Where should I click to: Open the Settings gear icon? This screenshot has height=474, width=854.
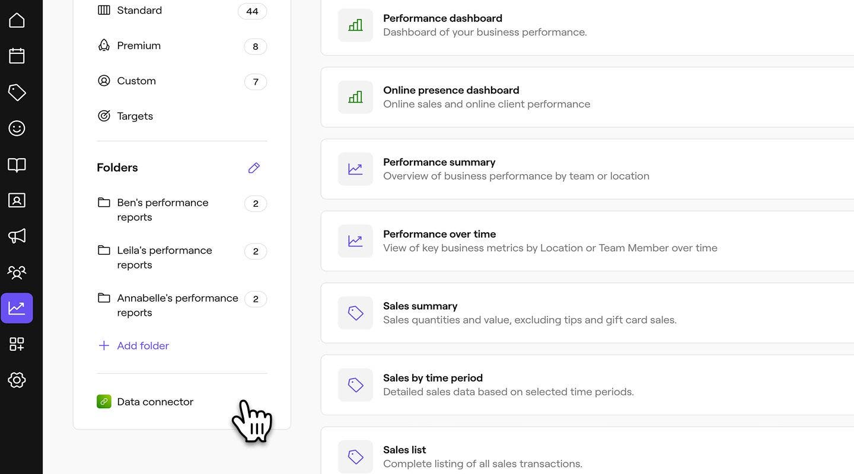coord(17,380)
